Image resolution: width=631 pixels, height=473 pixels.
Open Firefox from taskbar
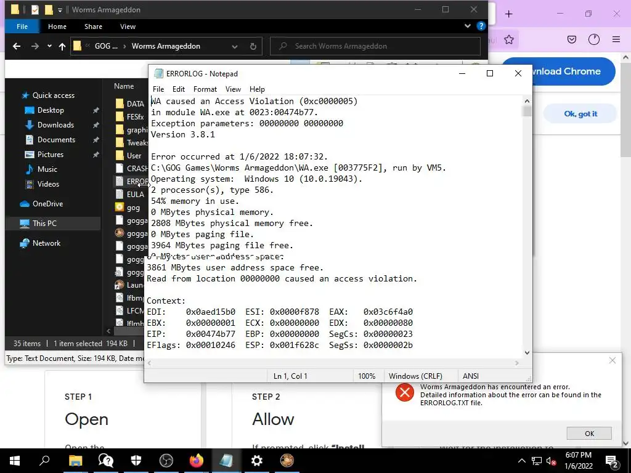pos(197,461)
